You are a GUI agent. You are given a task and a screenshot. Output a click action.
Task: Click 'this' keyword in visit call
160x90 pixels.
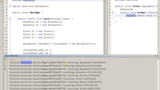tap(149, 15)
